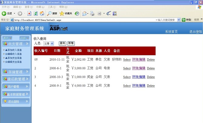Delete the ¥2,002.00 income record
The image size is (203, 123).
click(151, 60)
